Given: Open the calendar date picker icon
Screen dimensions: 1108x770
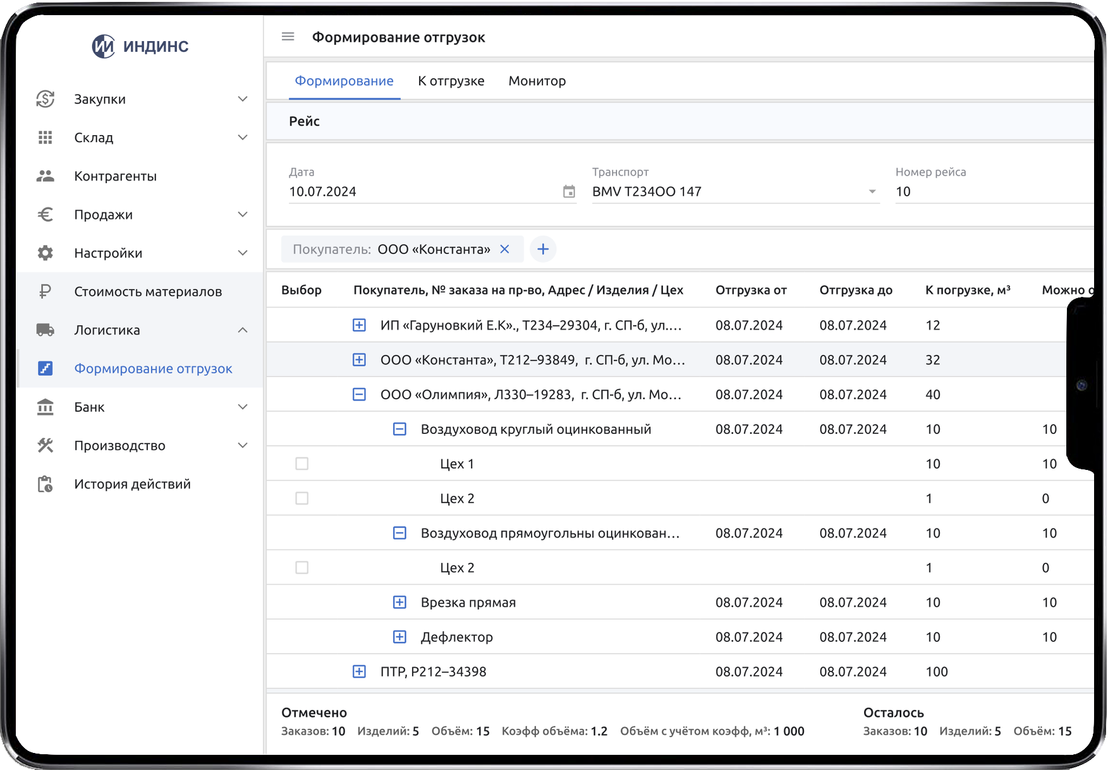Looking at the screenshot, I should [x=569, y=191].
